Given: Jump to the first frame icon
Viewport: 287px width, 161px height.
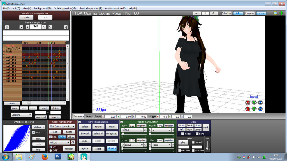Looking at the screenshot, I should (x=7, y=27).
